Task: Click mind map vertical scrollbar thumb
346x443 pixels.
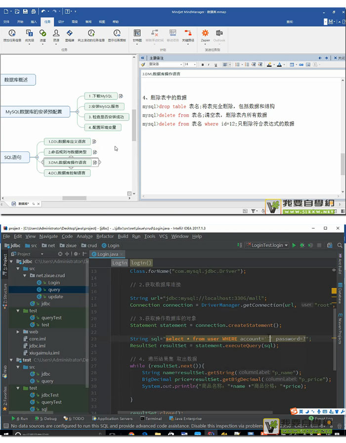Action: click(x=134, y=125)
